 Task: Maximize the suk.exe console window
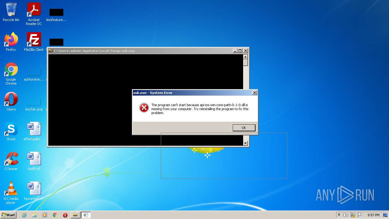pyautogui.click(x=240, y=51)
